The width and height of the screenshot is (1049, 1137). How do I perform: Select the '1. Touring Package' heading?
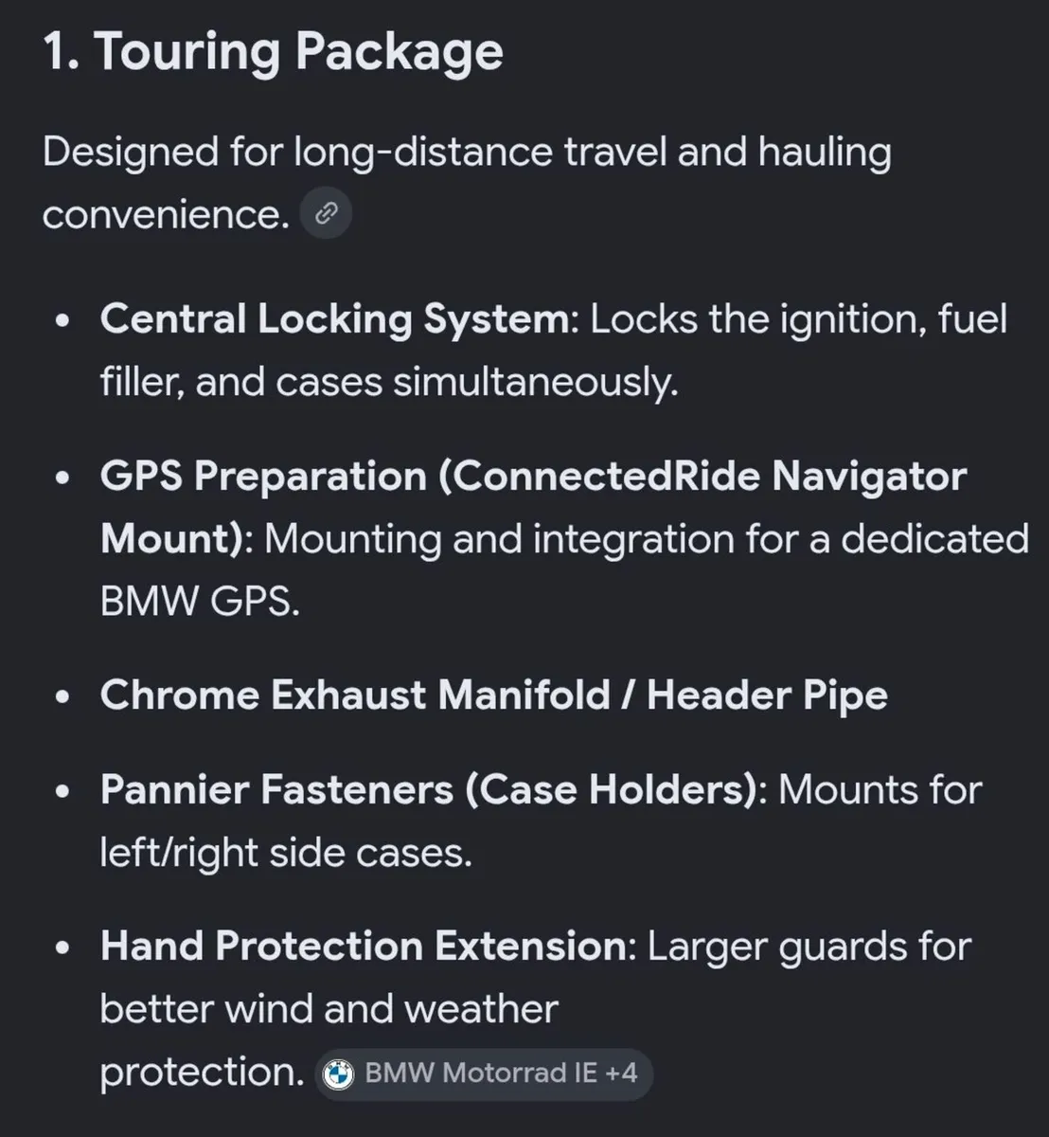point(273,50)
